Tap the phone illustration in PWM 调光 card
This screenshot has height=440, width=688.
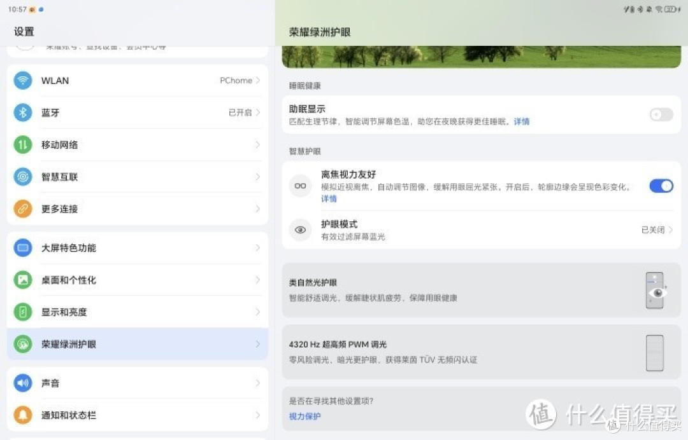655,353
